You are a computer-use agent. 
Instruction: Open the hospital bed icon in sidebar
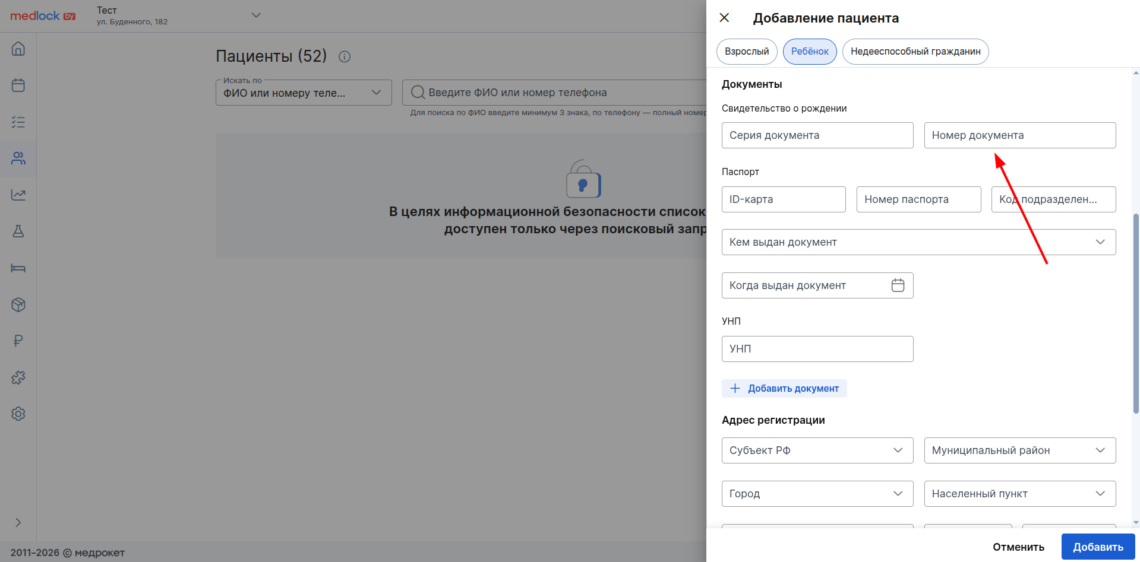pyautogui.click(x=18, y=268)
